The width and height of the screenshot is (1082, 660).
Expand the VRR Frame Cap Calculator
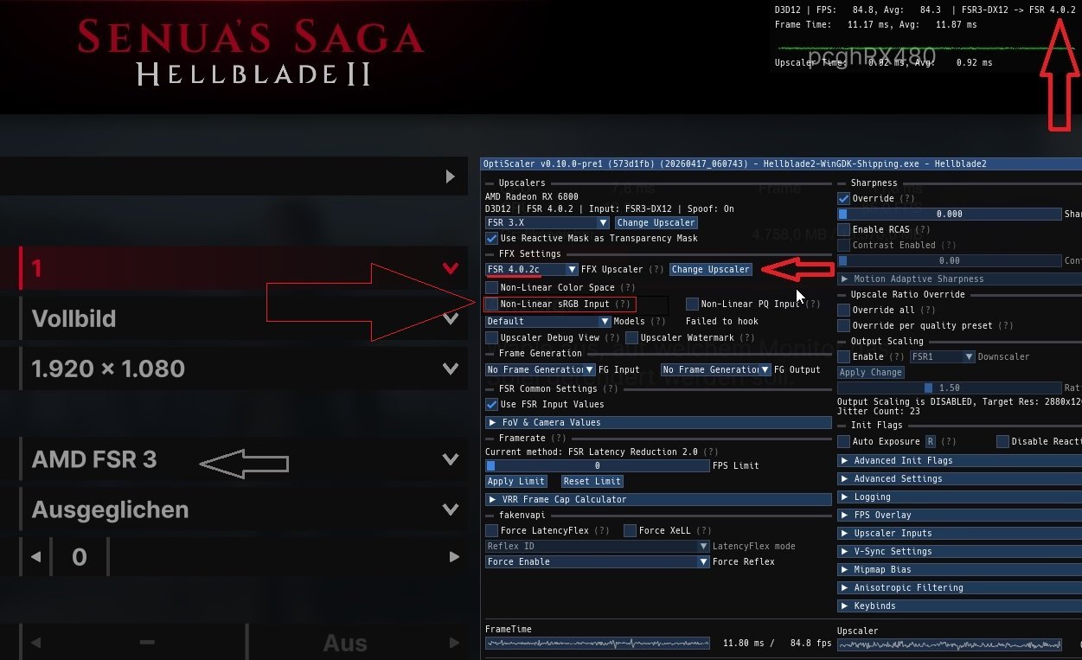(x=658, y=499)
